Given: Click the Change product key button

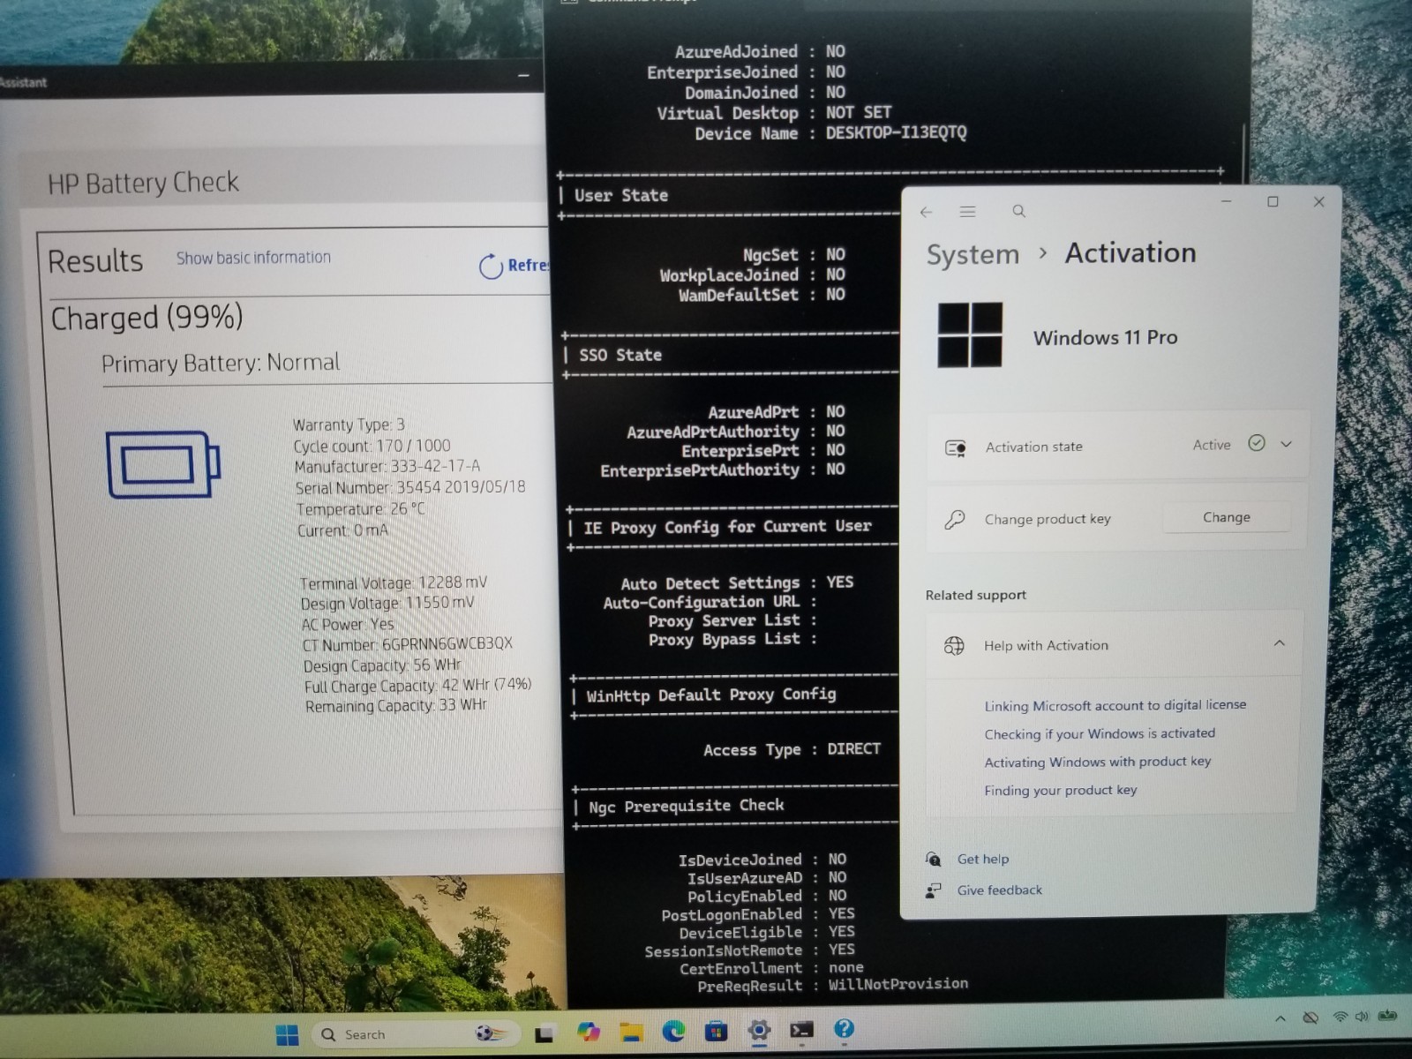Looking at the screenshot, I should tap(1226, 517).
